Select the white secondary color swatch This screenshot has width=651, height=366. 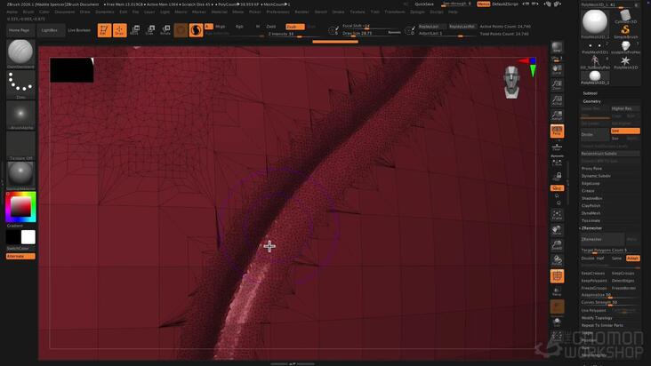(28, 237)
